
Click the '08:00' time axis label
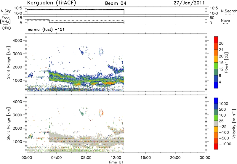coord(86,158)
